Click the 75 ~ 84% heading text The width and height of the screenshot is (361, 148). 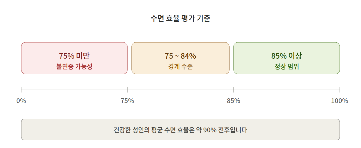(x=180, y=56)
